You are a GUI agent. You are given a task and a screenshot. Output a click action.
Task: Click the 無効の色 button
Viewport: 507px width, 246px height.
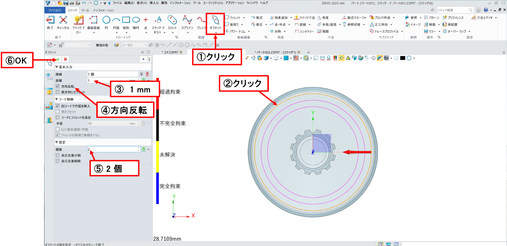tap(102, 45)
